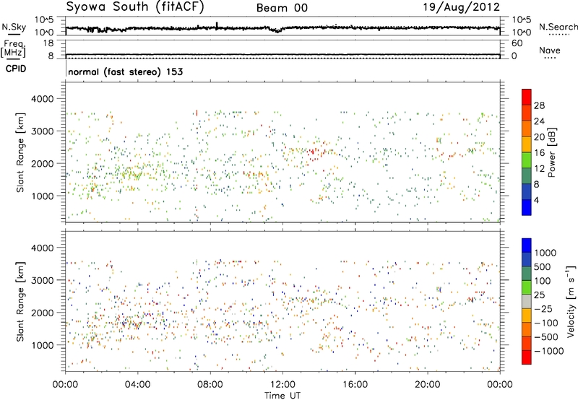Click the '4000' tick of the Power panel

point(42,99)
